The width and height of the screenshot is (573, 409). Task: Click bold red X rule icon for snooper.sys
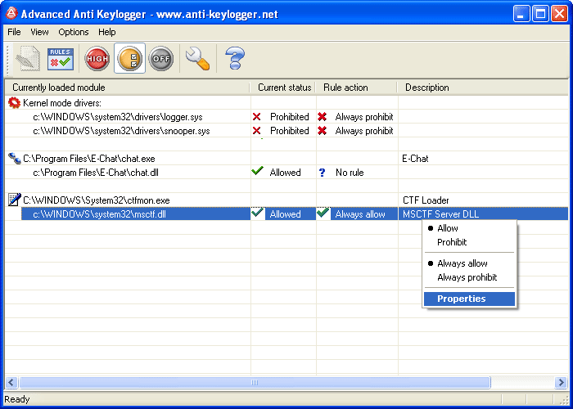pos(322,131)
